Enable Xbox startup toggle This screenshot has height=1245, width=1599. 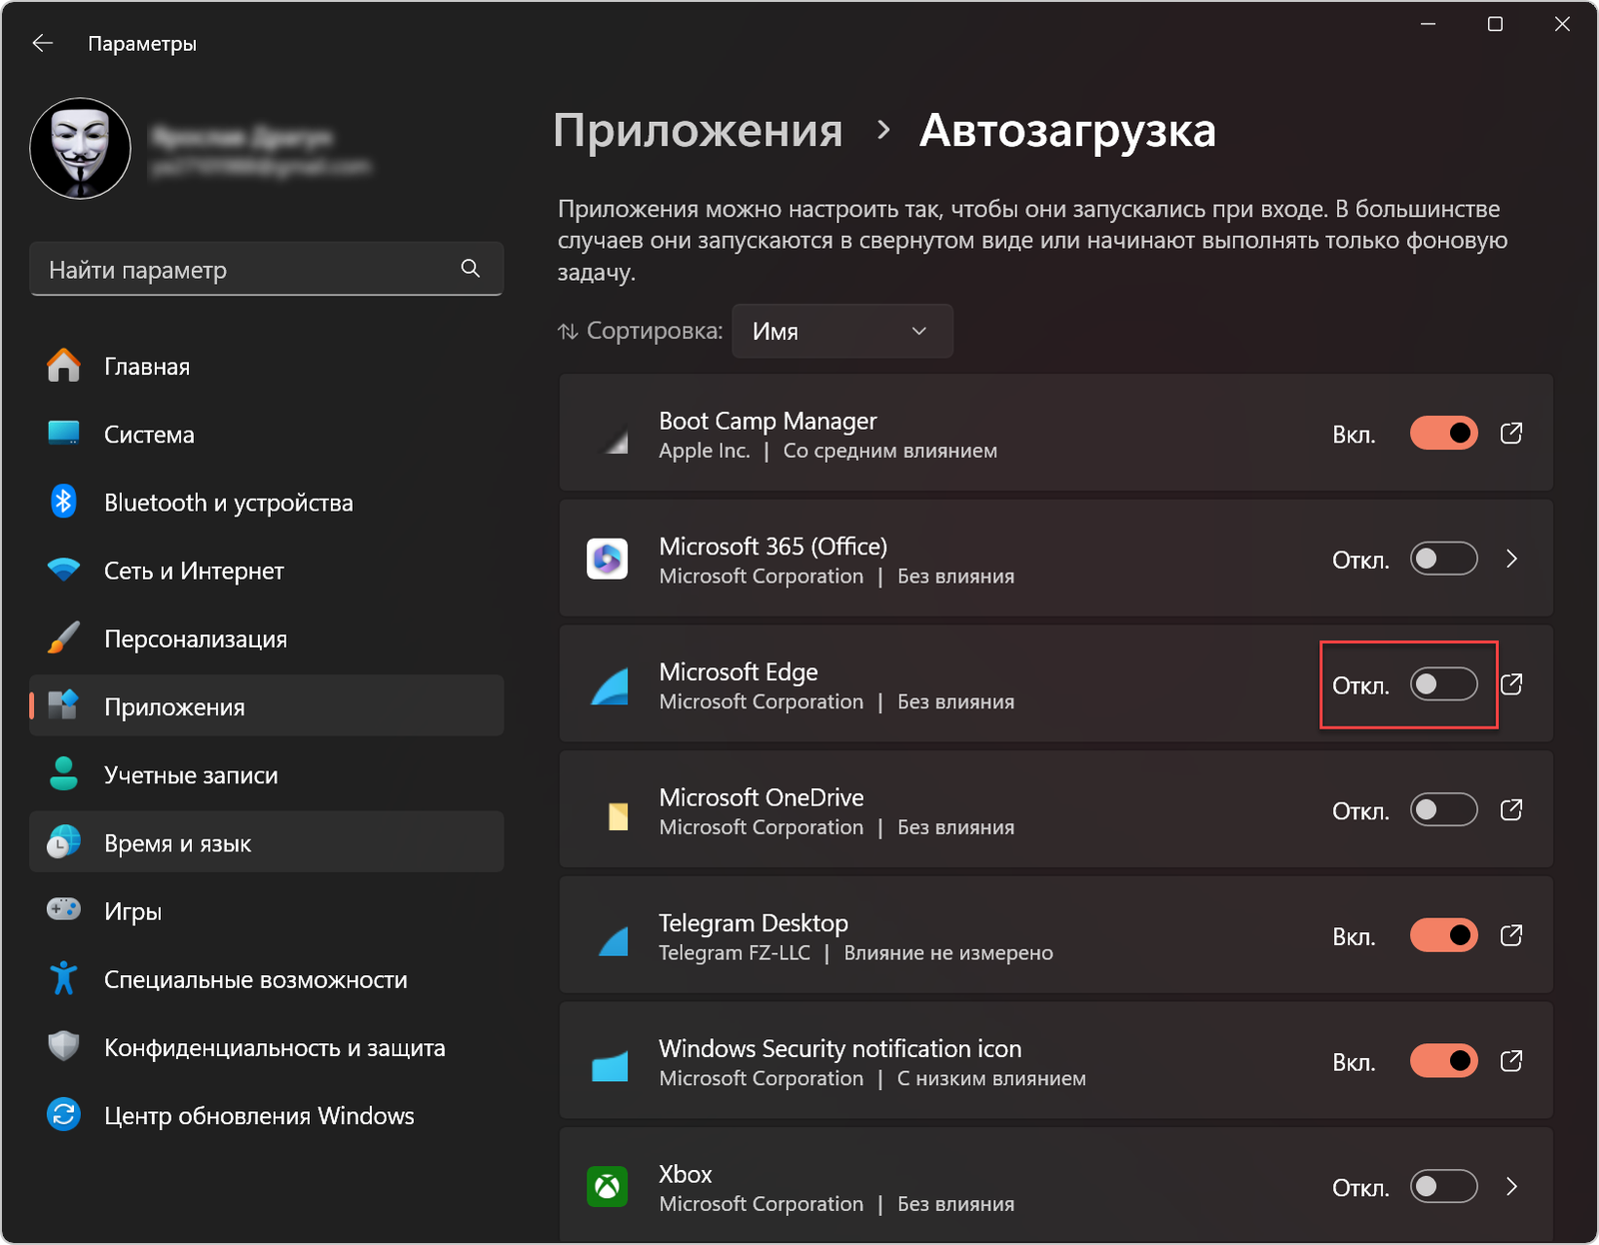(1444, 1187)
